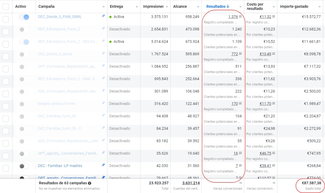Sort by the Impresiones column header
Image resolution: width=325 pixels, height=193 pixels.
pos(153,6)
